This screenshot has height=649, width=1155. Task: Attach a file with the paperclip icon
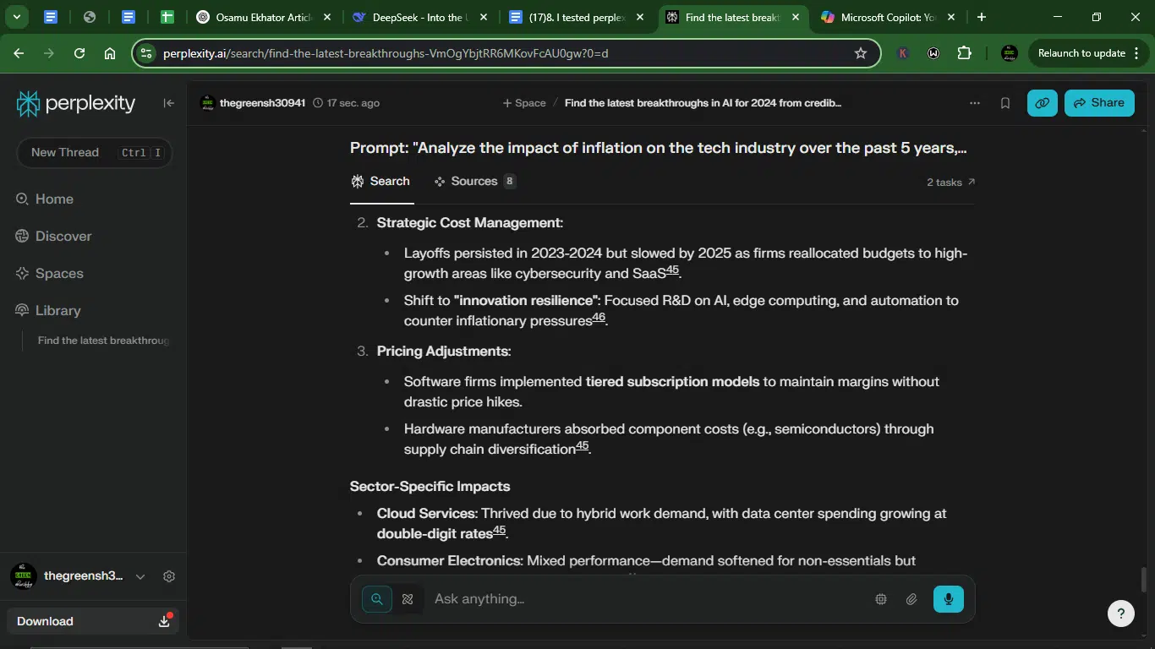pyautogui.click(x=911, y=599)
